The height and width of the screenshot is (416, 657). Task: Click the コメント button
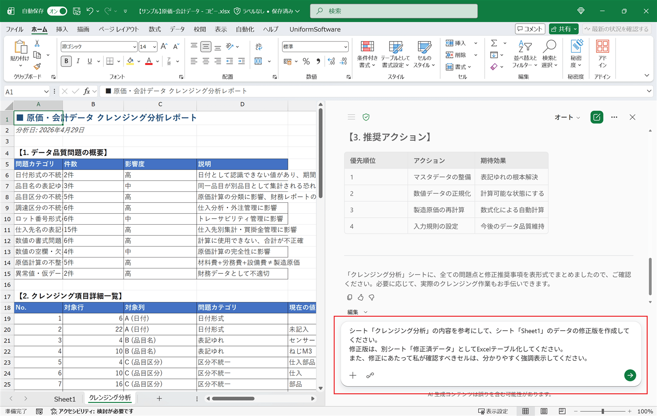[x=530, y=29]
